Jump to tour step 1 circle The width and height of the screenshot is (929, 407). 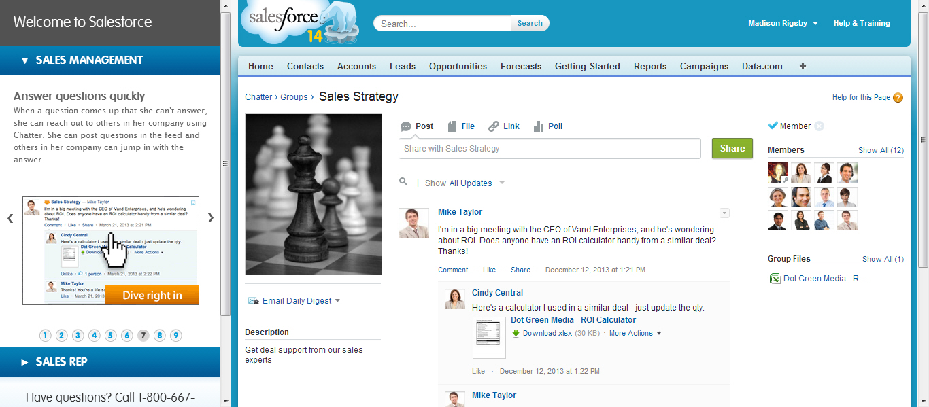(46, 335)
